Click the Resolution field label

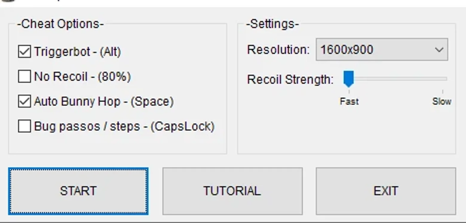coord(278,50)
